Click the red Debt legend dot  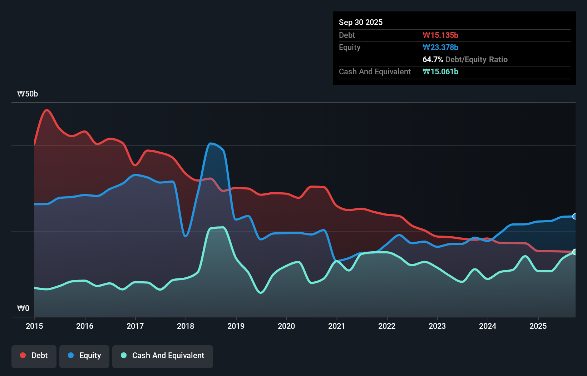pos(22,355)
